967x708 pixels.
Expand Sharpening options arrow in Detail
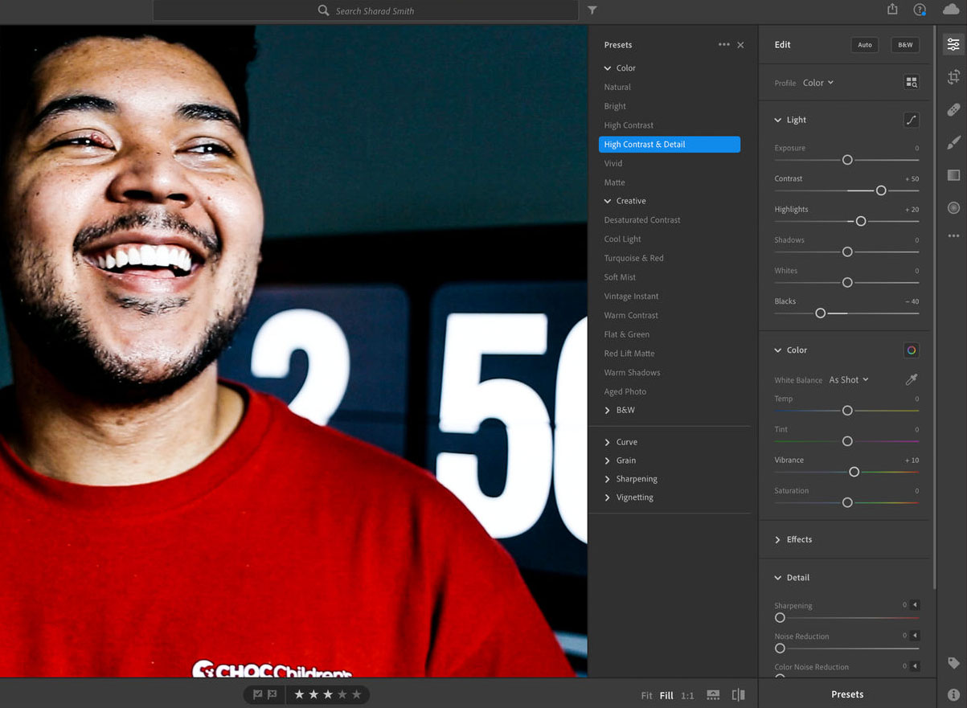point(915,605)
